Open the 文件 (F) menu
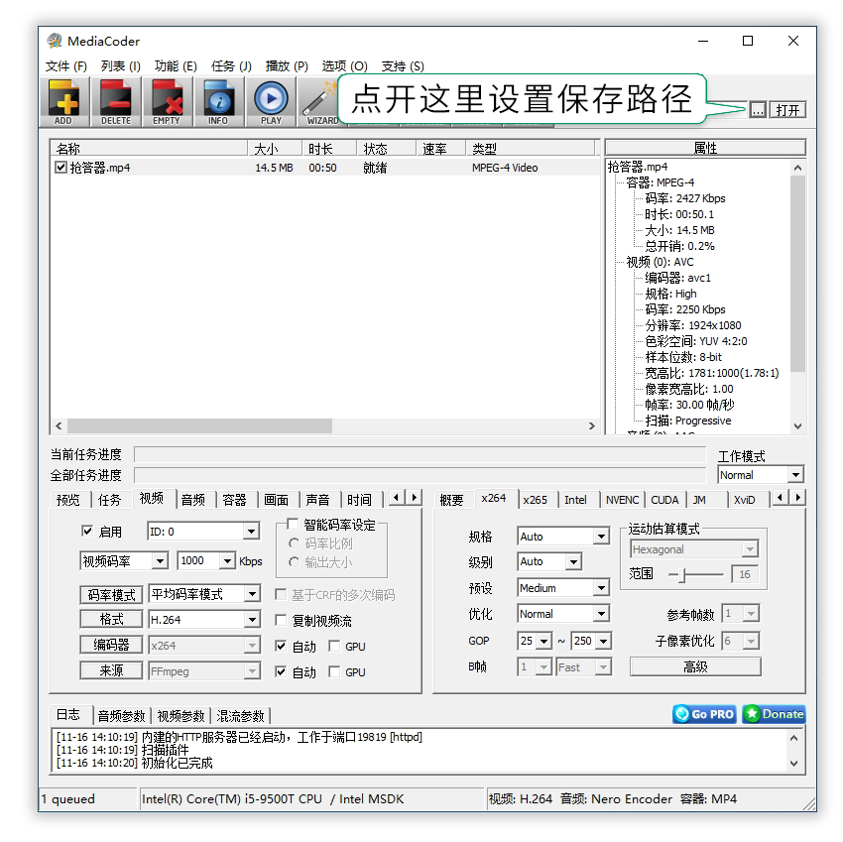843x842 pixels. (65, 66)
